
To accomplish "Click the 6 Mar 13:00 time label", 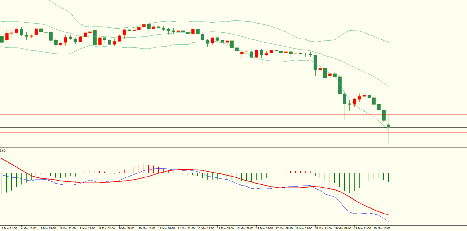I will (88, 228).
